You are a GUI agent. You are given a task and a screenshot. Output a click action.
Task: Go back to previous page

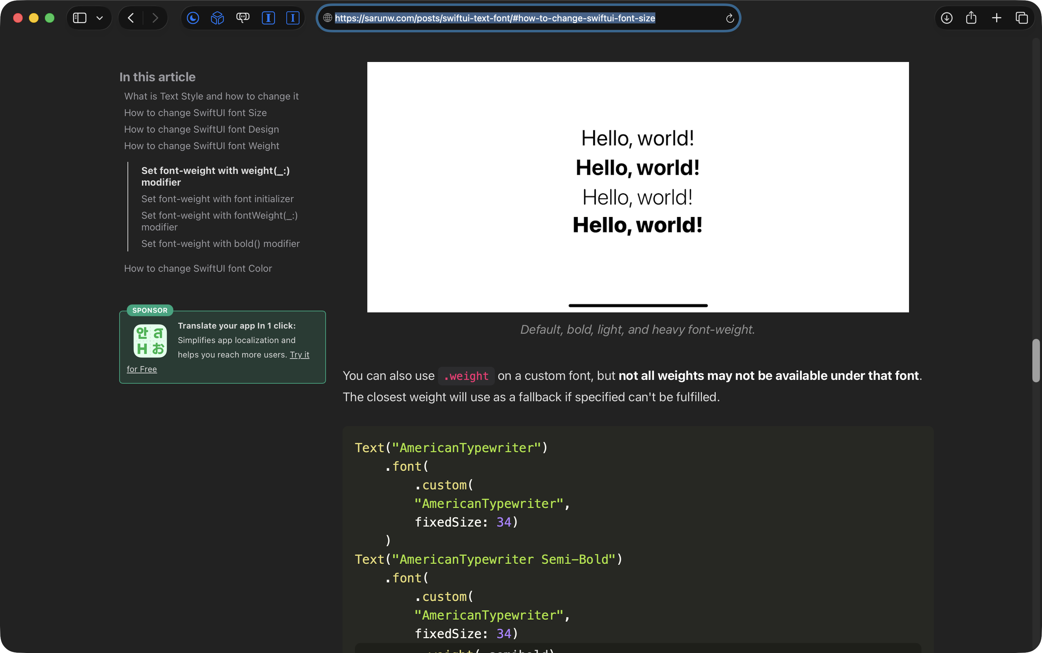coord(131,18)
